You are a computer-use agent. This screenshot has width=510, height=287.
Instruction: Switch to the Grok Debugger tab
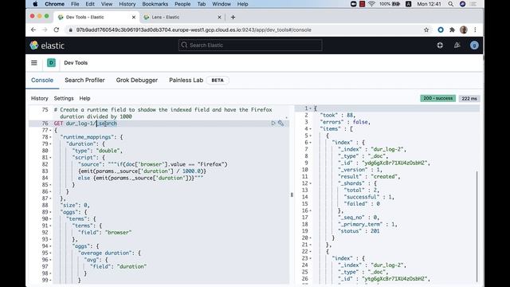pyautogui.click(x=136, y=80)
